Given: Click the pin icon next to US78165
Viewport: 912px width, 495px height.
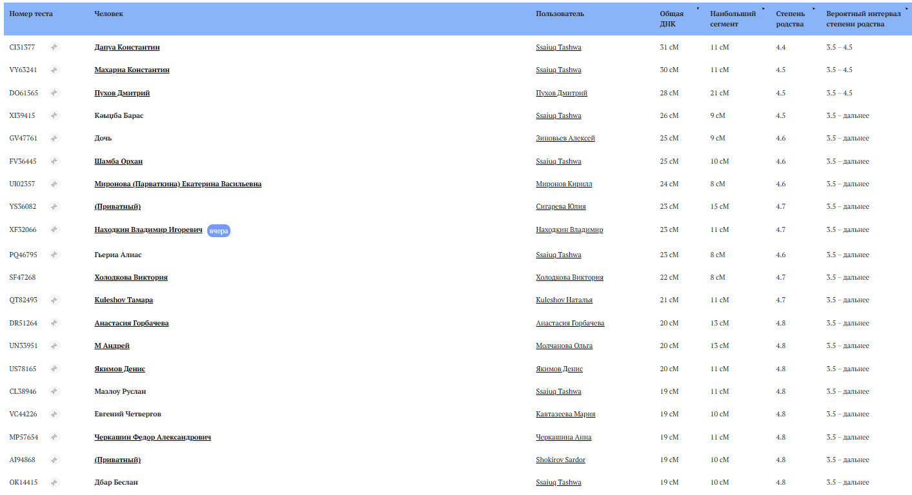Looking at the screenshot, I should tap(55, 369).
